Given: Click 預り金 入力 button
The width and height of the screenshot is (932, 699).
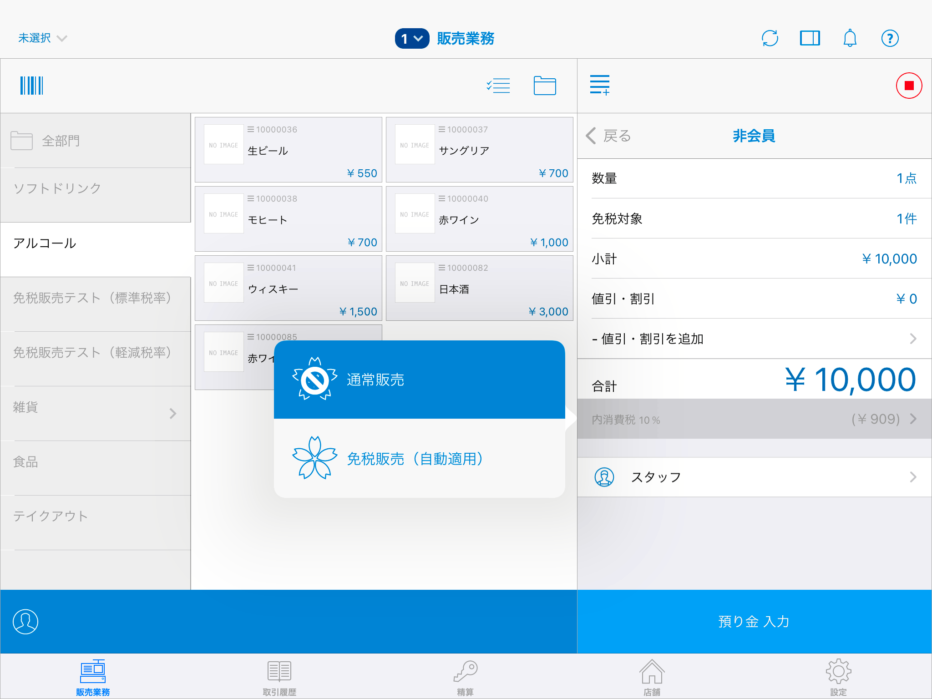Looking at the screenshot, I should coord(754,622).
